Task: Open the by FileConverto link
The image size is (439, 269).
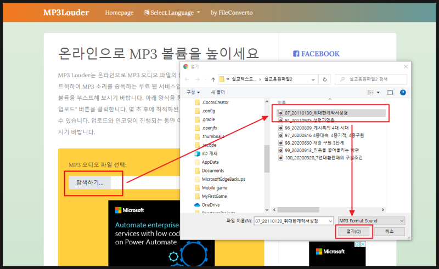Action: 232,13
